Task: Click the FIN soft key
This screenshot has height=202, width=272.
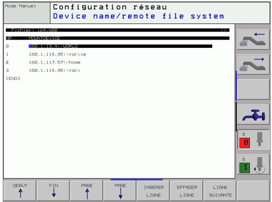Action: (53, 191)
